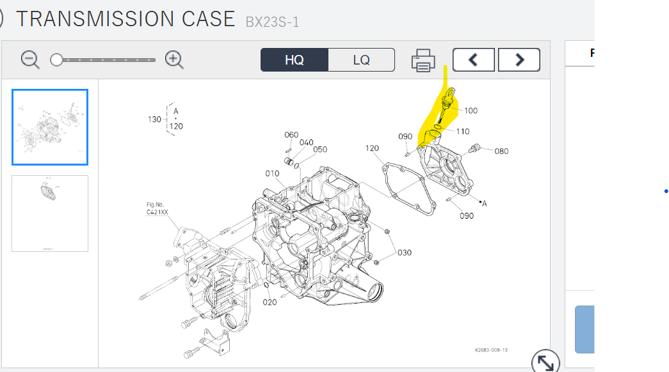This screenshot has height=372, width=669.
Task: Select part 080 in the diagram
Action: click(501, 151)
